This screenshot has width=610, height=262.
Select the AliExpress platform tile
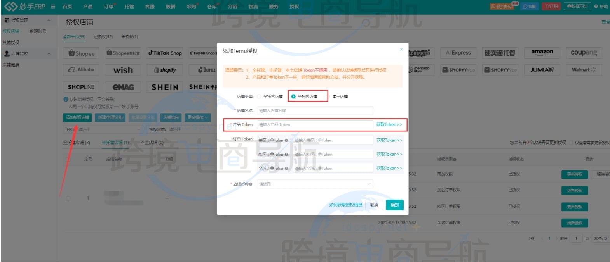pos(458,53)
